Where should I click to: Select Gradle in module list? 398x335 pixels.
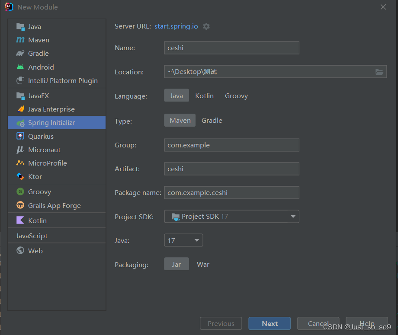coord(57,54)
